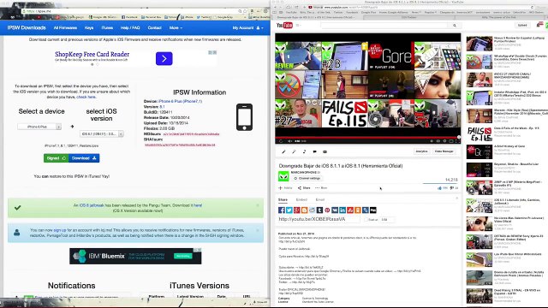Replay the YouTube video
The width and height of the screenshot is (548, 308).
click(x=281, y=141)
